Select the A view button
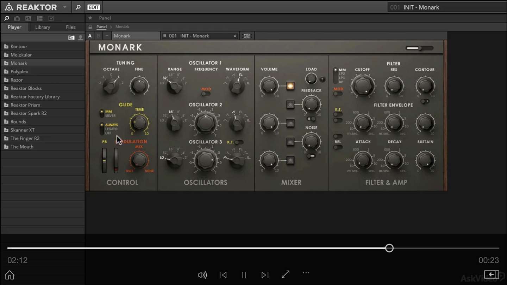 [x=90, y=36]
